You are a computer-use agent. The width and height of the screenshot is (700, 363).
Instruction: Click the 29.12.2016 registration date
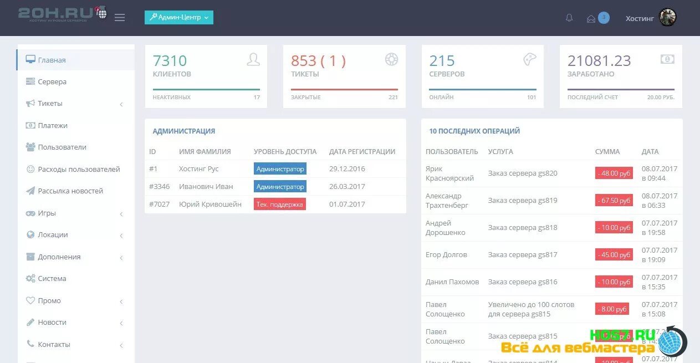347,169
